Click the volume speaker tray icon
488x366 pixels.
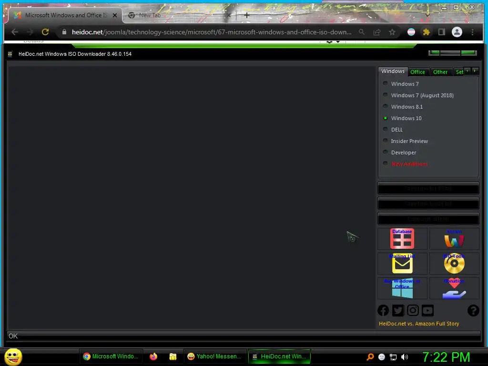405,357
